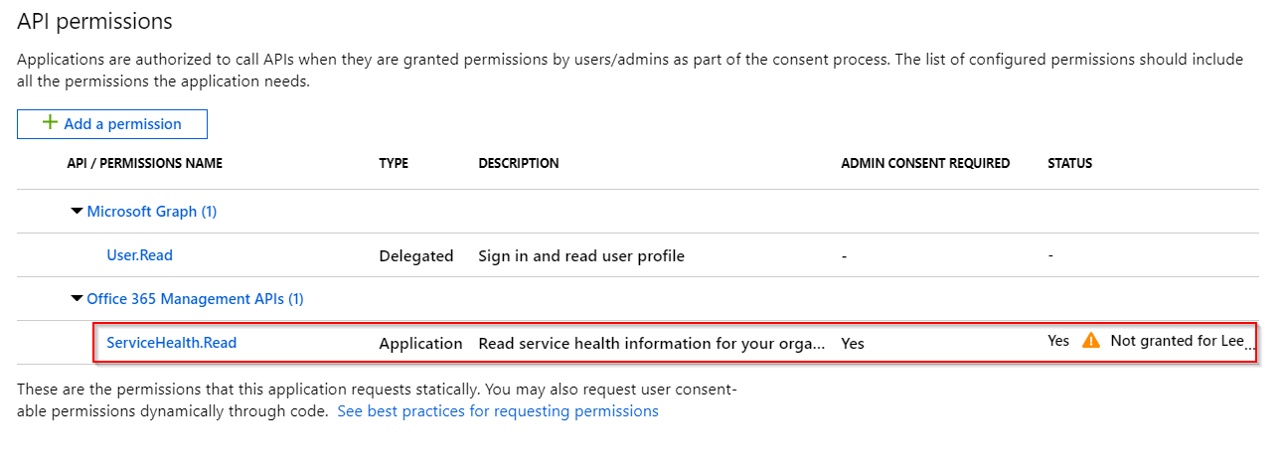
Task: Click the Add a permission button label
Action: pos(122,124)
